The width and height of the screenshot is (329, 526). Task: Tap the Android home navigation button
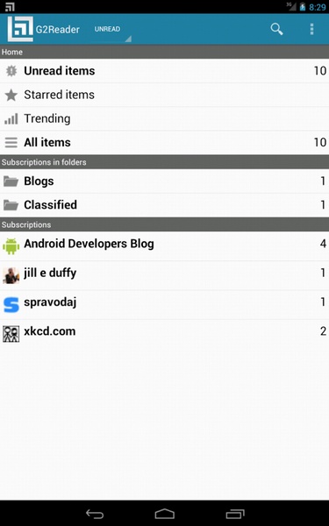(x=165, y=514)
